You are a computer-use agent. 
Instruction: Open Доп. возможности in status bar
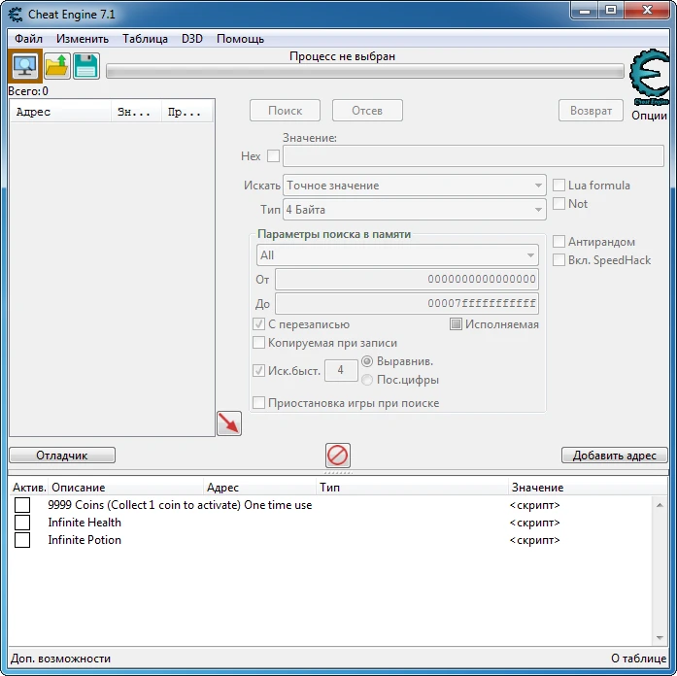click(60, 659)
